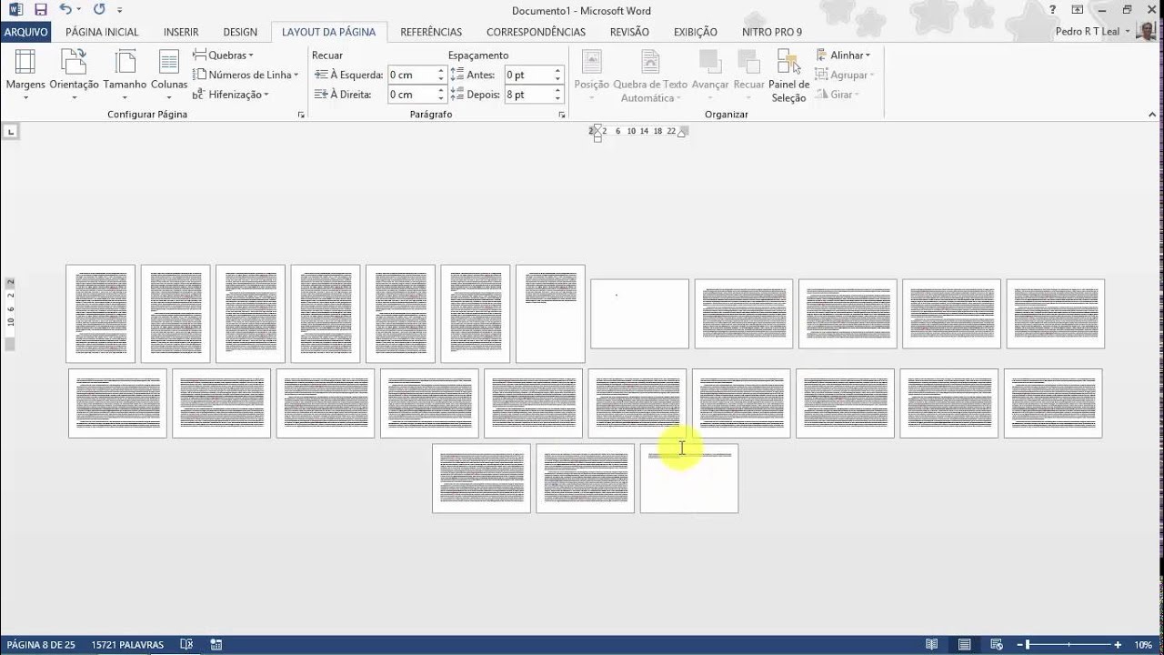Viewport: 1164px width, 655px height.
Task: Click the macro recording status icon
Action: click(x=216, y=645)
